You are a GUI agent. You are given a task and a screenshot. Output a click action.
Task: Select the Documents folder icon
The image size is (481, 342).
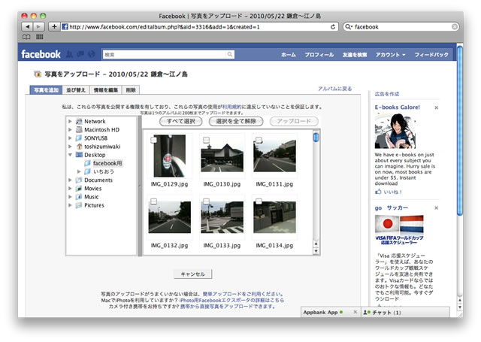(x=79, y=180)
